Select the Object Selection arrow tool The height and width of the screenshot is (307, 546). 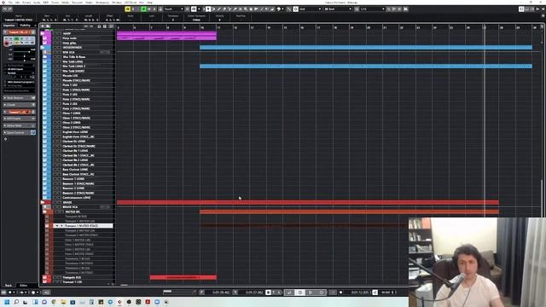208,9
